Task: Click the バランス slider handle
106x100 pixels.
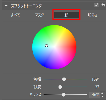Action: [63, 95]
